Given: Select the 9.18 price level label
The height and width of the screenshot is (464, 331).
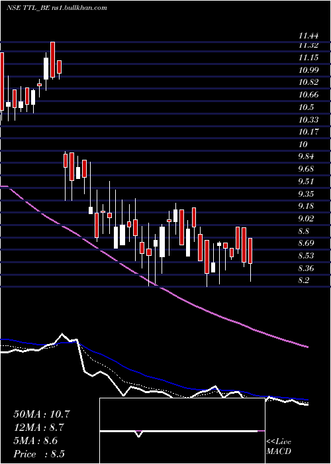Looking at the screenshot, I should 306,206.
